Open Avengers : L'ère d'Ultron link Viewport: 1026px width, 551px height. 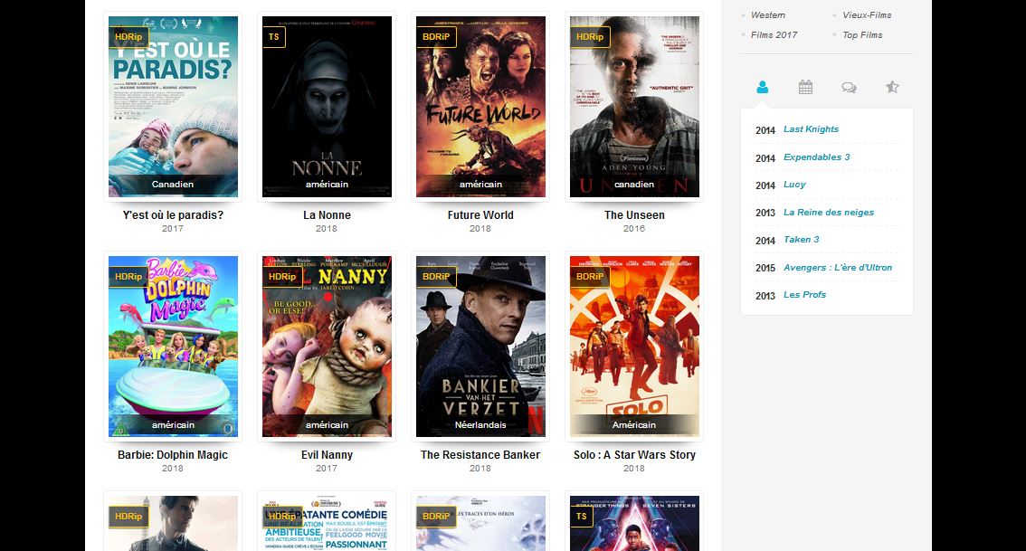click(x=838, y=268)
